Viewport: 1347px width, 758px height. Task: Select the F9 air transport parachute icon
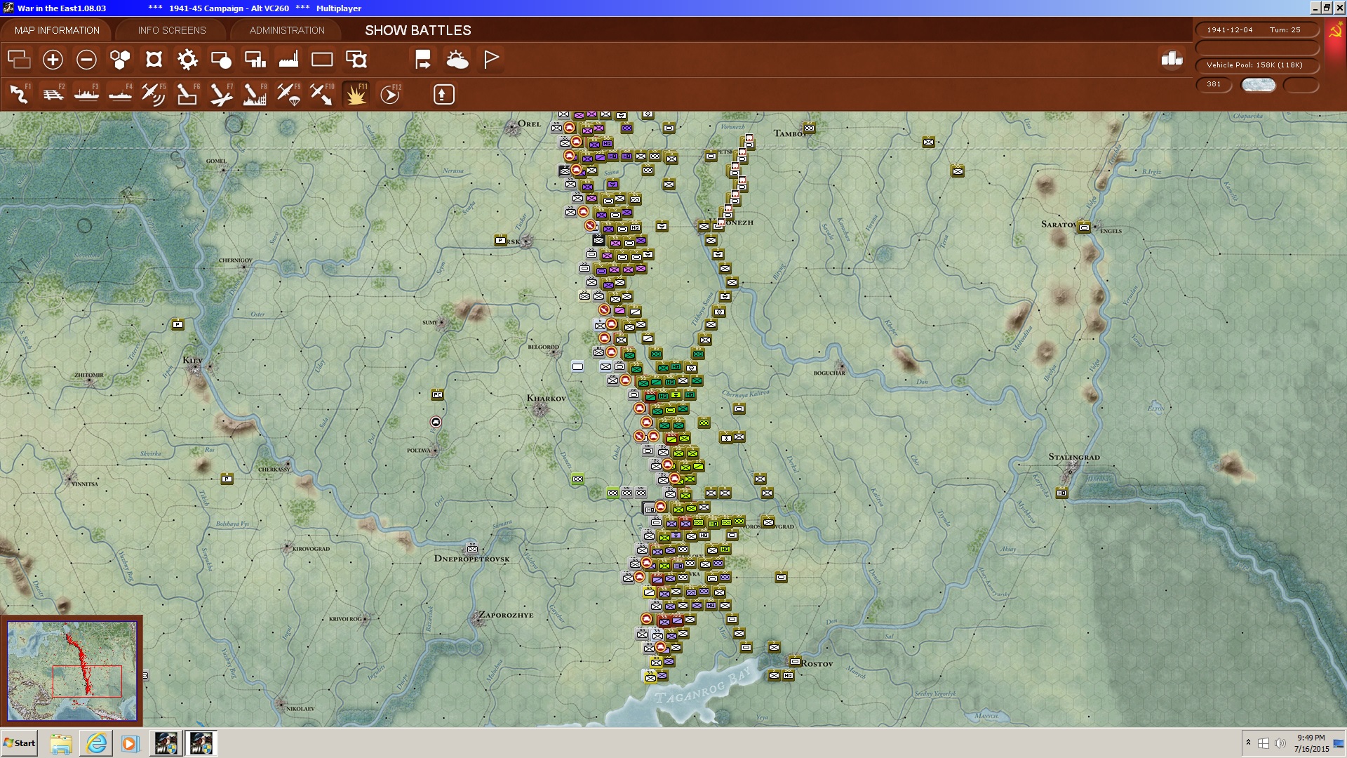tap(288, 94)
